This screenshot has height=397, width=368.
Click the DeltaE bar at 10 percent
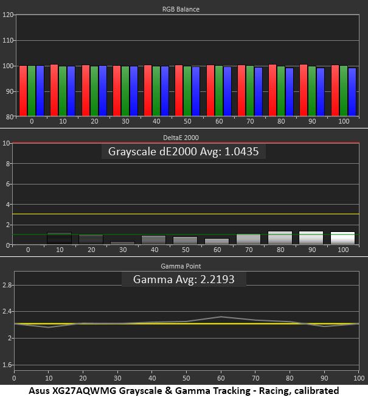point(60,238)
